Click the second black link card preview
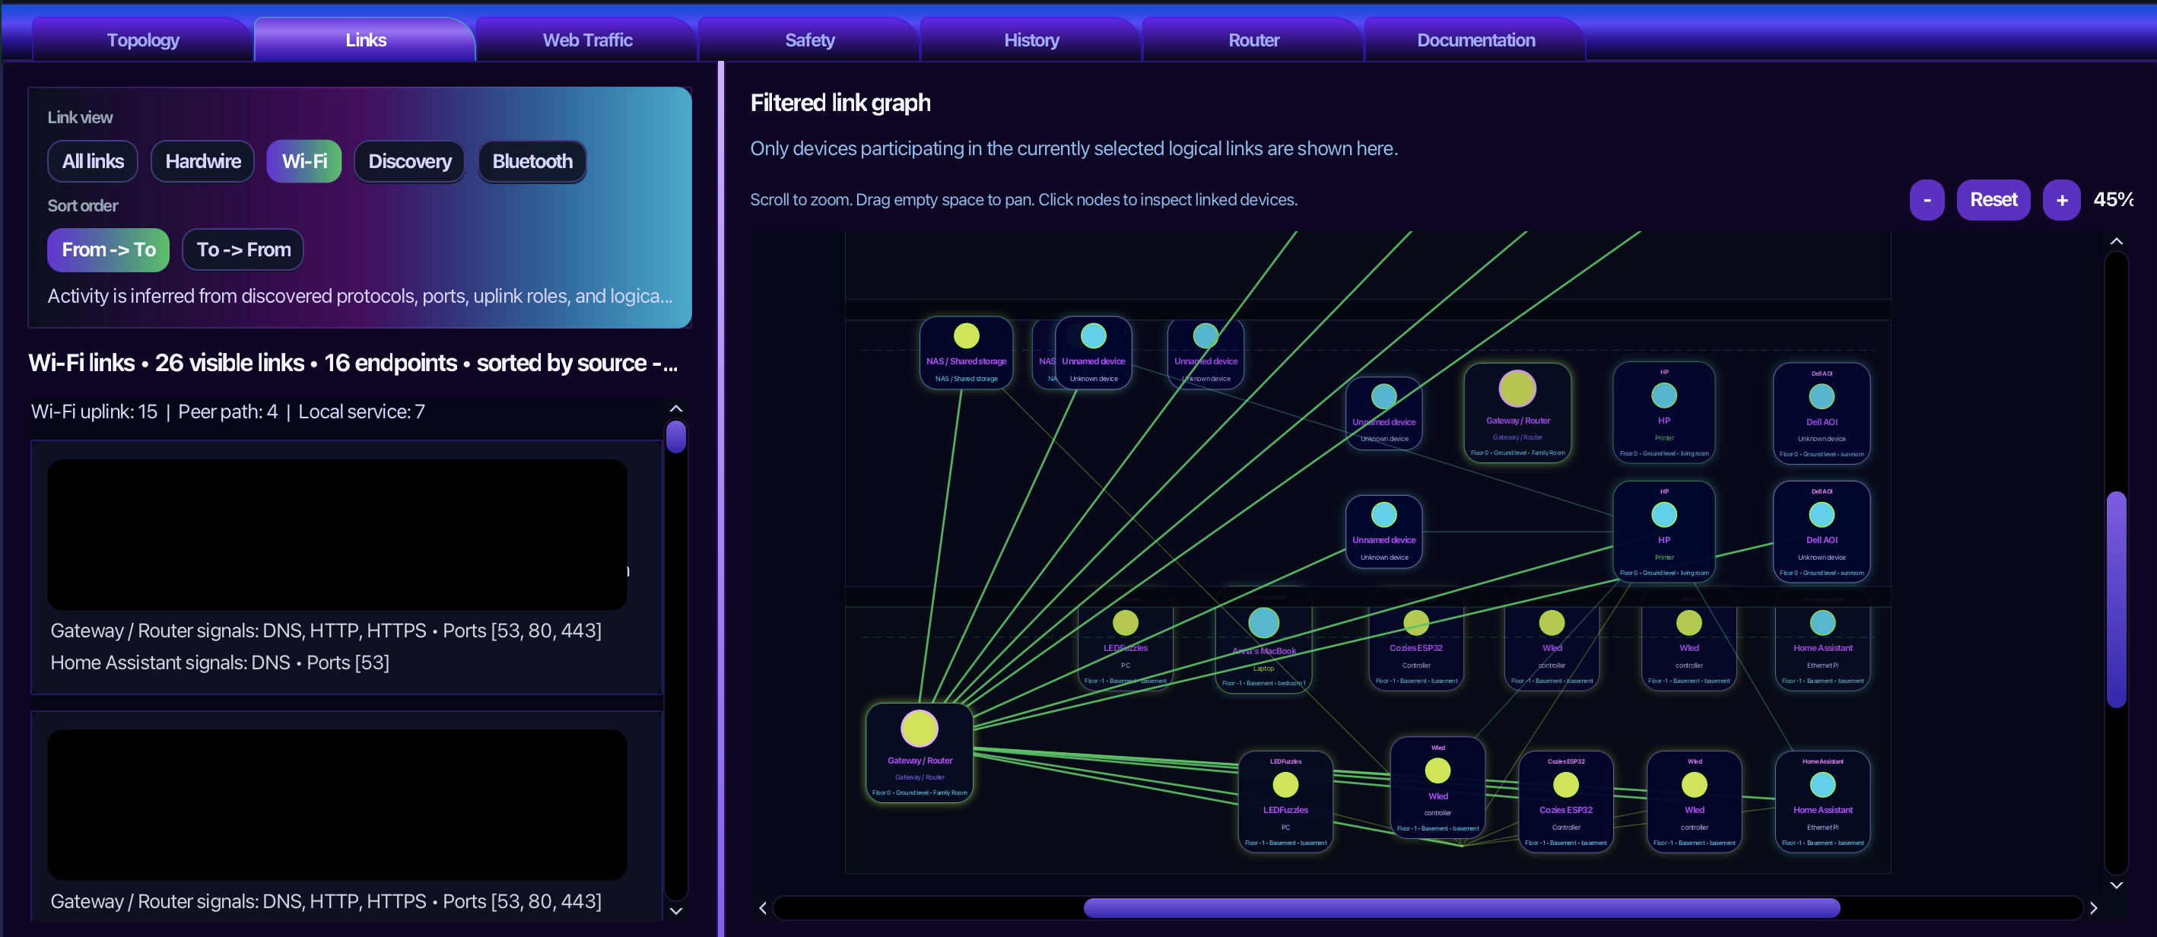Screen dimensions: 2157x937 point(338,804)
